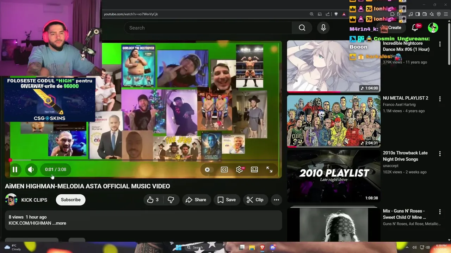Enter fullscreen mode in player
Screen dimensions: 451x253
click(x=269, y=170)
